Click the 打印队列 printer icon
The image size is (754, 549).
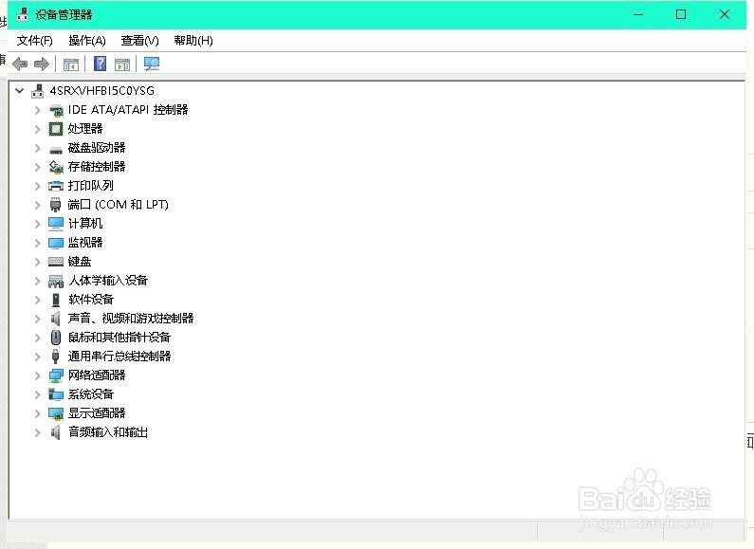point(56,186)
